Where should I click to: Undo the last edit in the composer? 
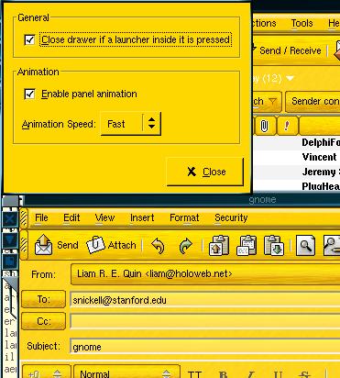[158, 246]
